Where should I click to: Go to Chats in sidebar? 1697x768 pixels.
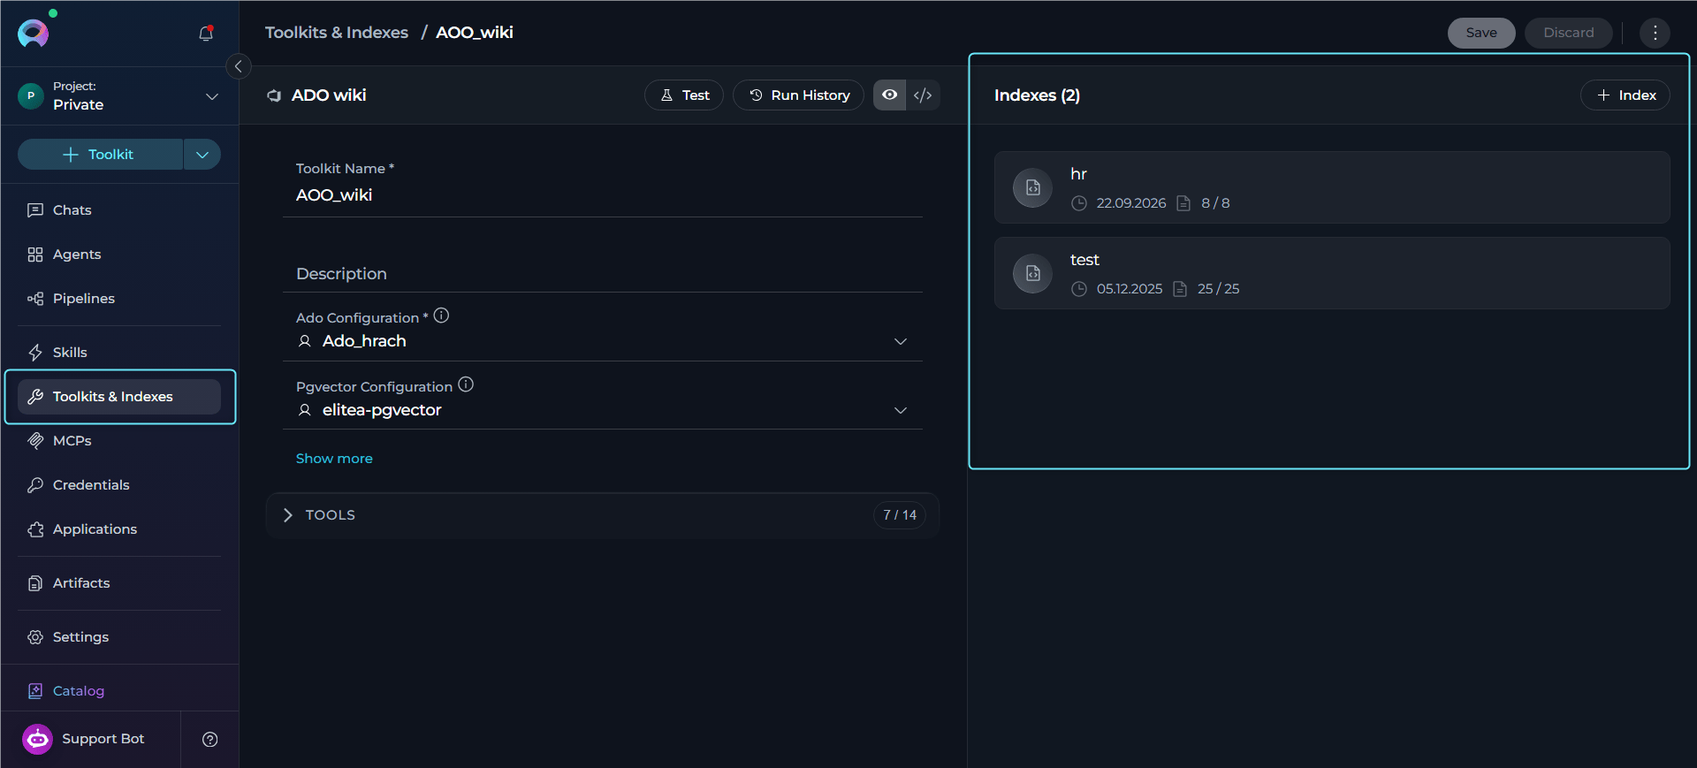click(119, 210)
